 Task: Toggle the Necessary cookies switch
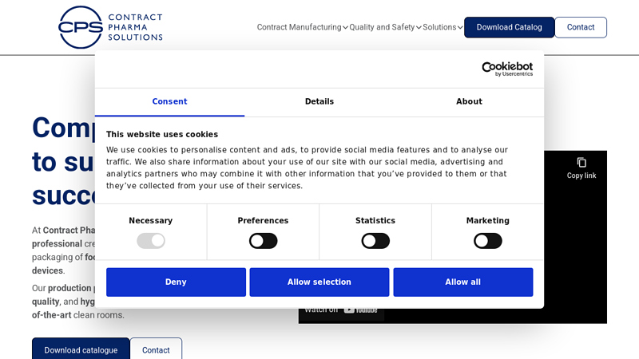point(151,241)
